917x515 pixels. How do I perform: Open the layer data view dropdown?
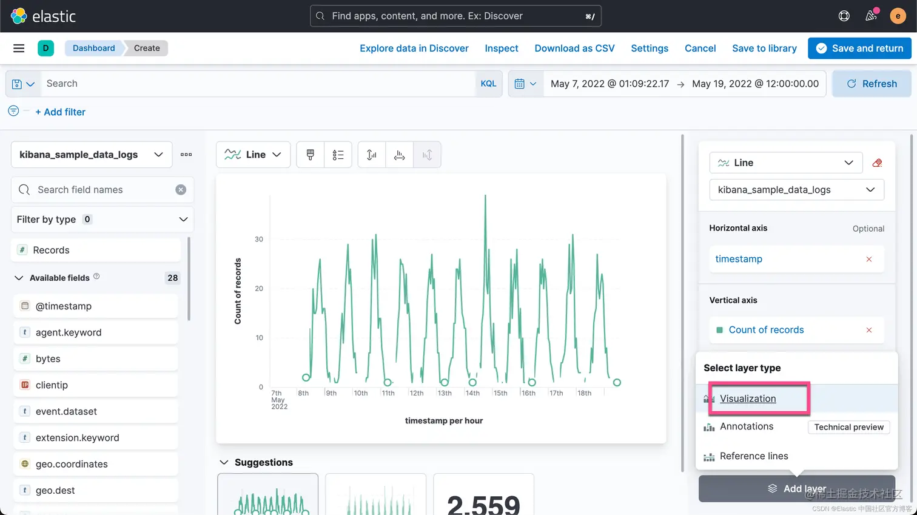click(x=796, y=190)
